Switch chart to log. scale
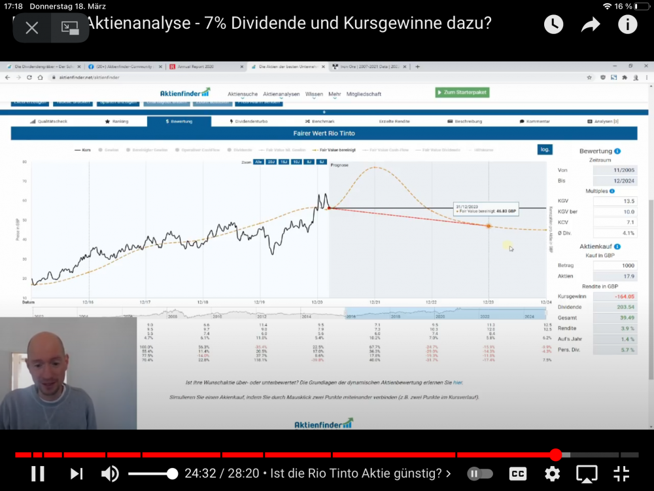Viewport: 654px width, 491px height. 545,149
